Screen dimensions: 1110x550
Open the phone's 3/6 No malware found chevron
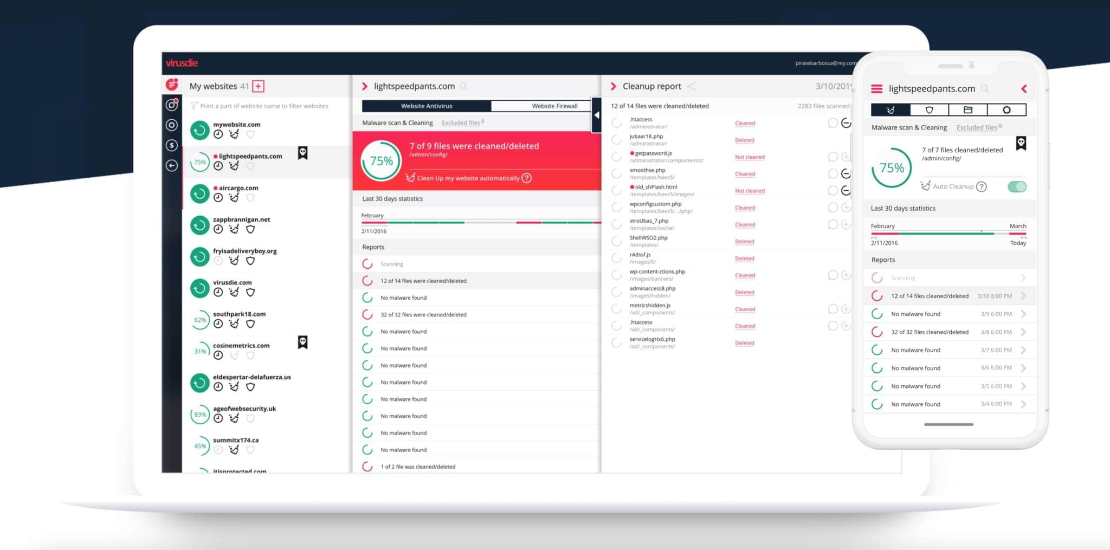(x=1023, y=368)
